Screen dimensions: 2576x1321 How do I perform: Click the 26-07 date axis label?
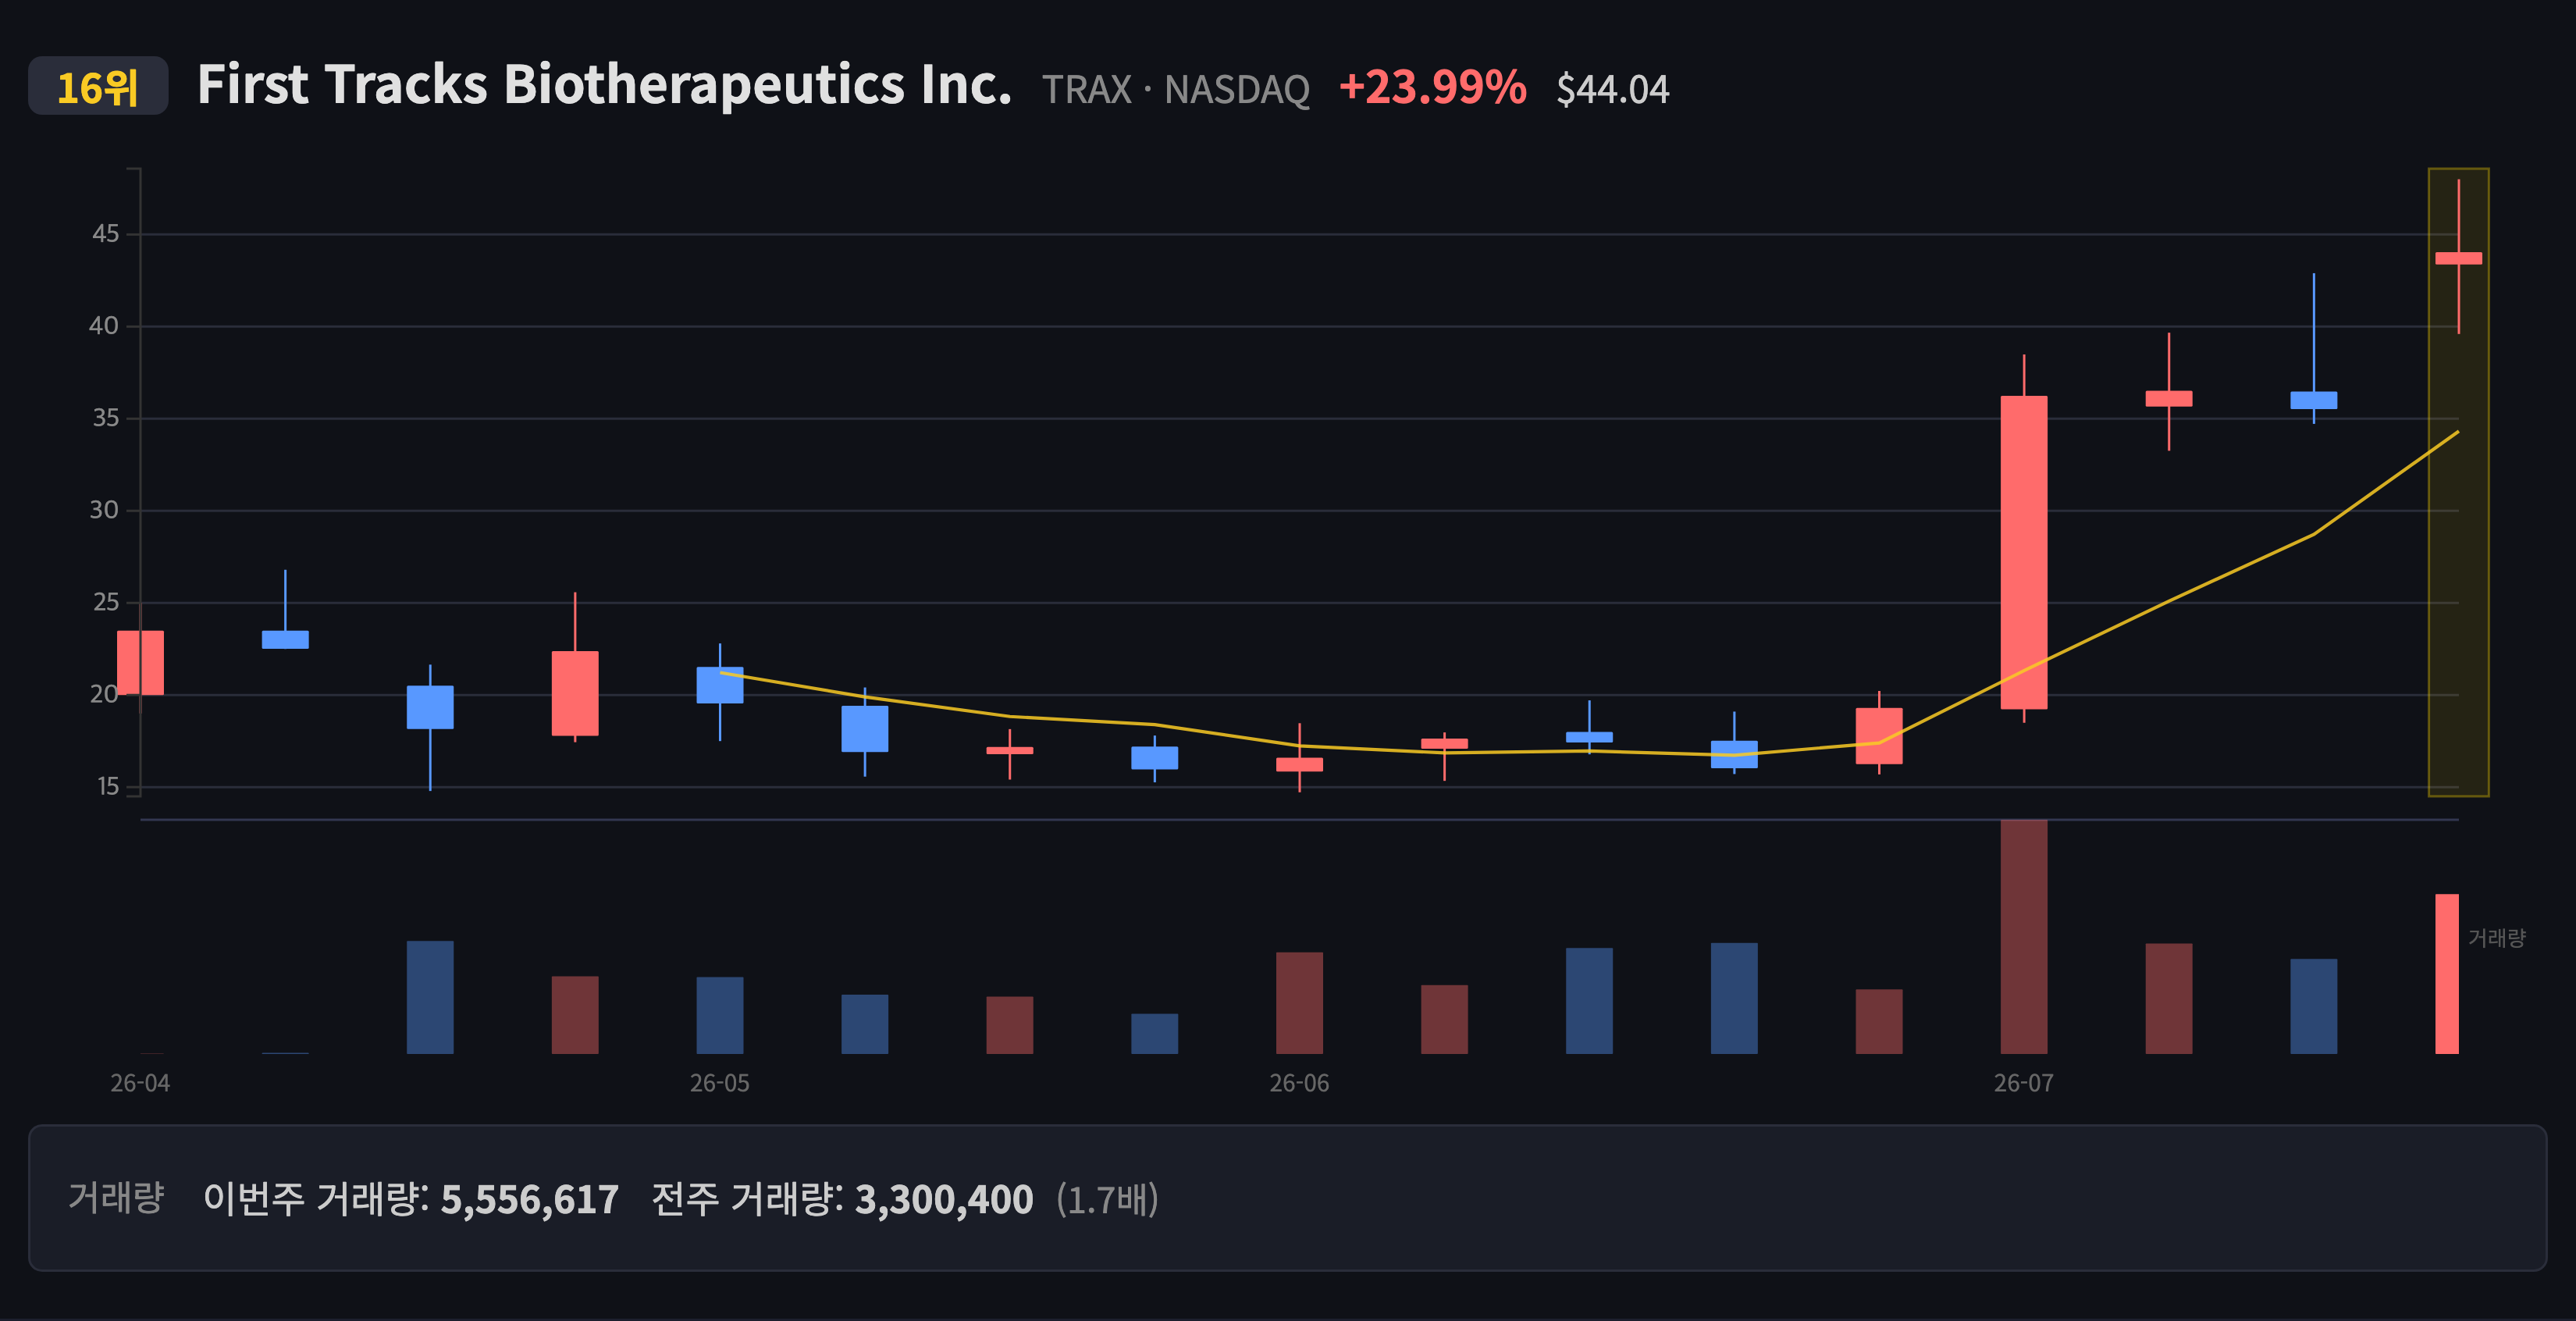(x=2023, y=1083)
